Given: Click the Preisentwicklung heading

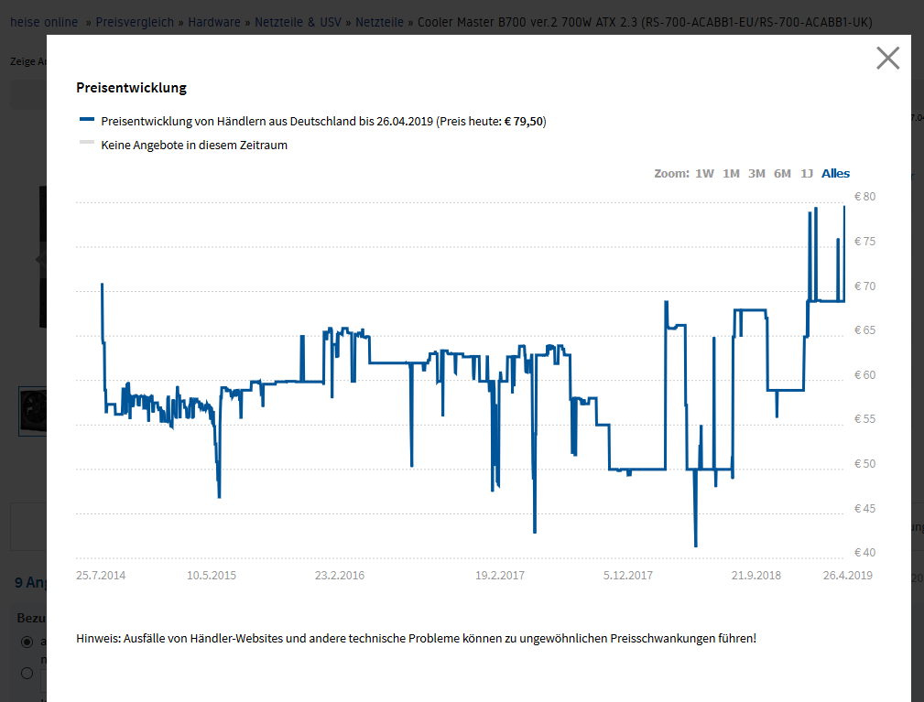Looking at the screenshot, I should pos(131,88).
